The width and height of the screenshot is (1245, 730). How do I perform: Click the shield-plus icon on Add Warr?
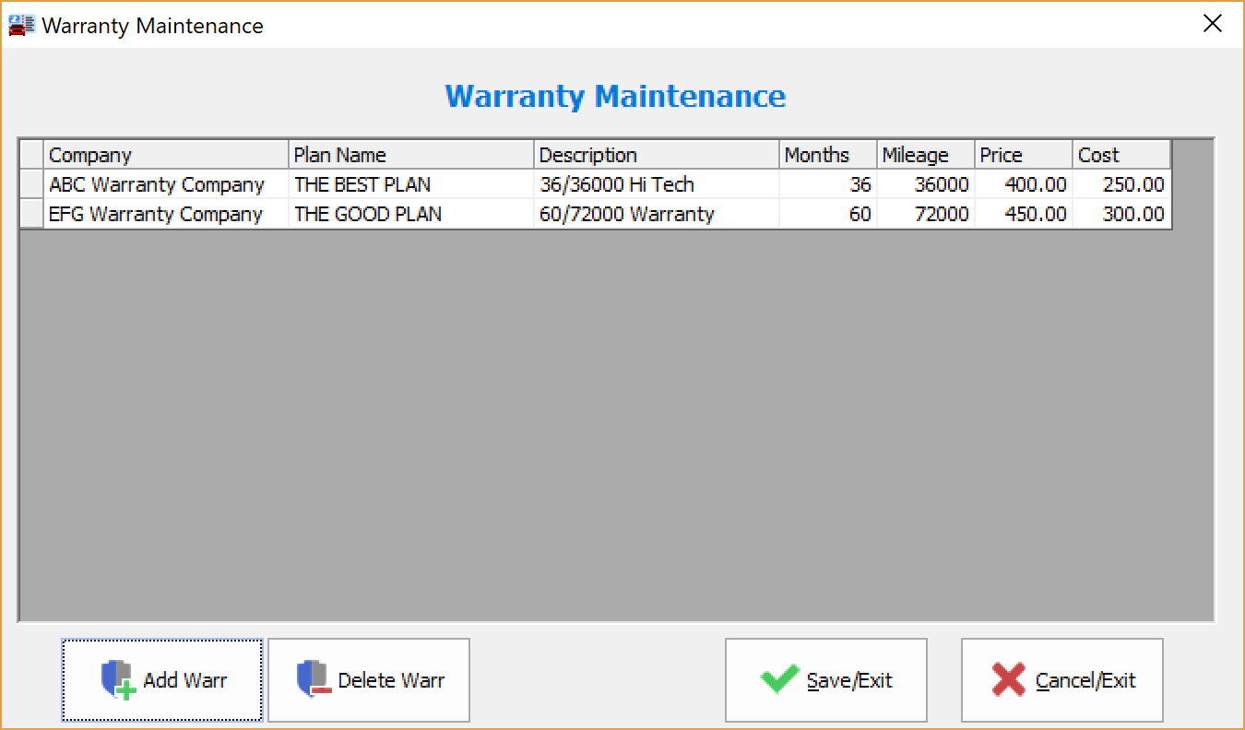(115, 680)
